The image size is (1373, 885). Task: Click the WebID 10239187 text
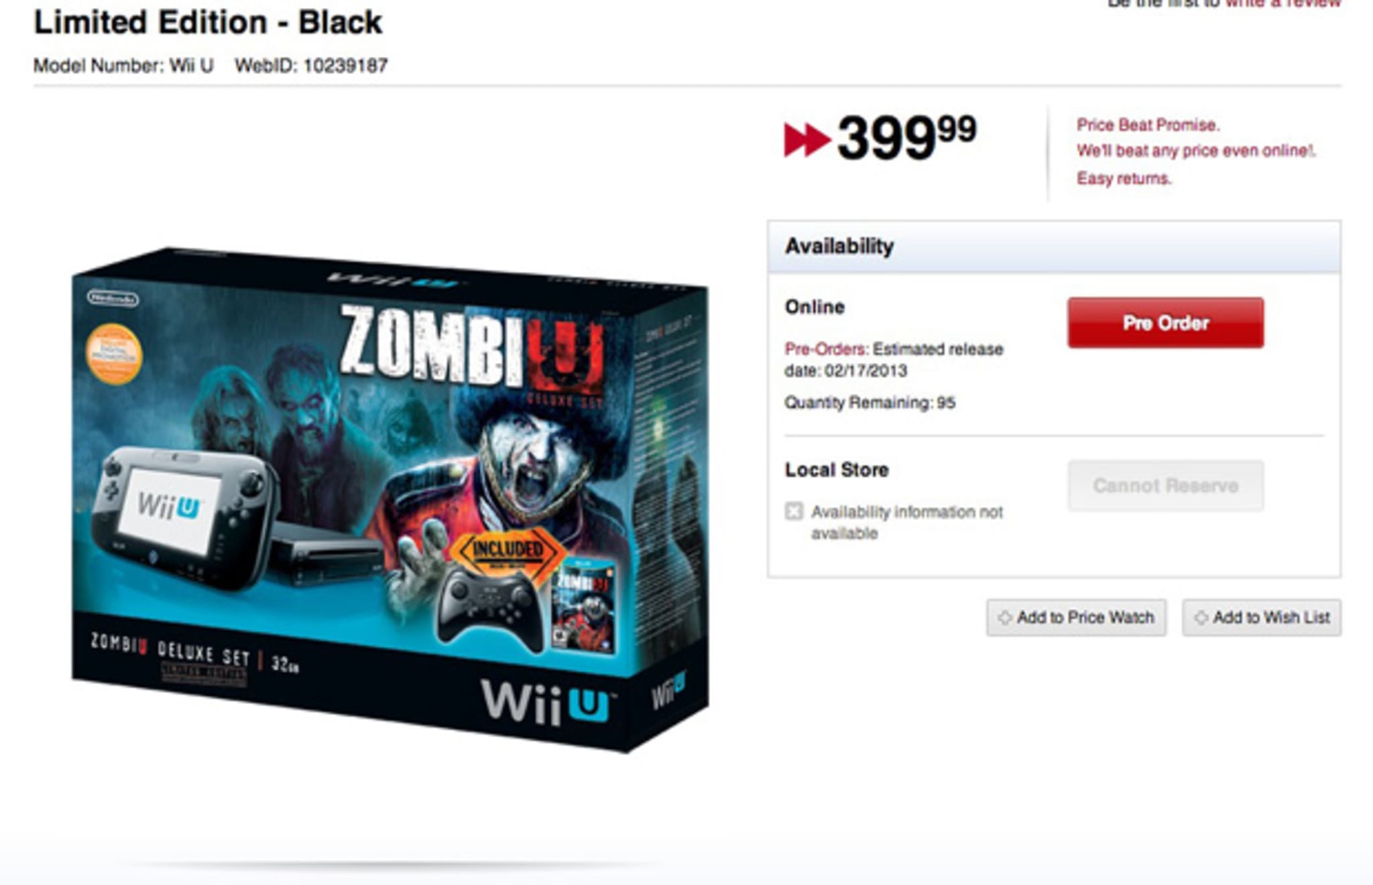pyautogui.click(x=311, y=66)
